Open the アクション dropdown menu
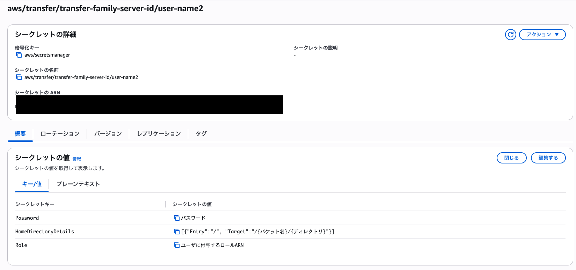576x270 pixels. [x=542, y=35]
